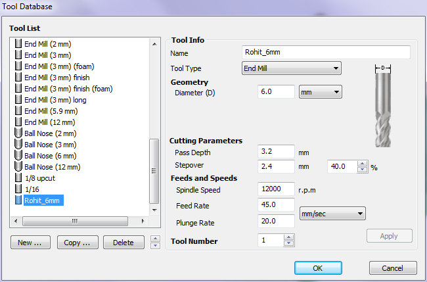Select End Mill (12 mm) icon
This screenshot has width=427, height=282.
(x=18, y=122)
